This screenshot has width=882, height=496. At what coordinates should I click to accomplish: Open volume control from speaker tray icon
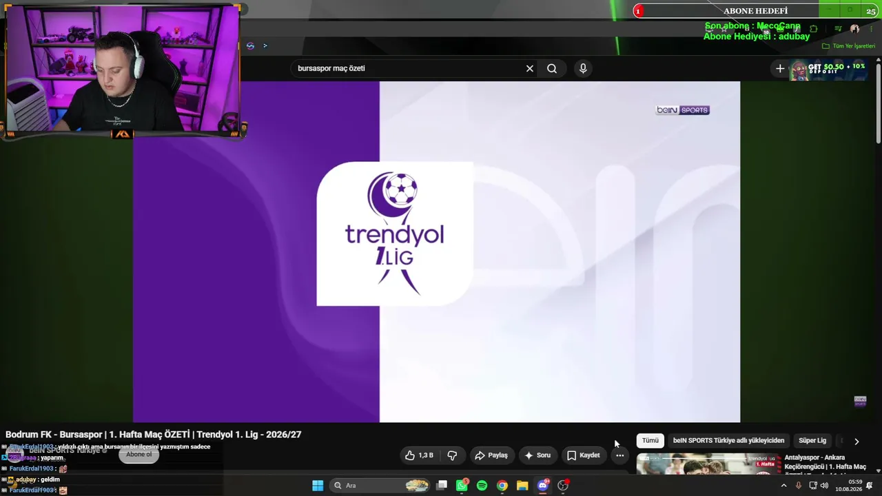(x=825, y=486)
